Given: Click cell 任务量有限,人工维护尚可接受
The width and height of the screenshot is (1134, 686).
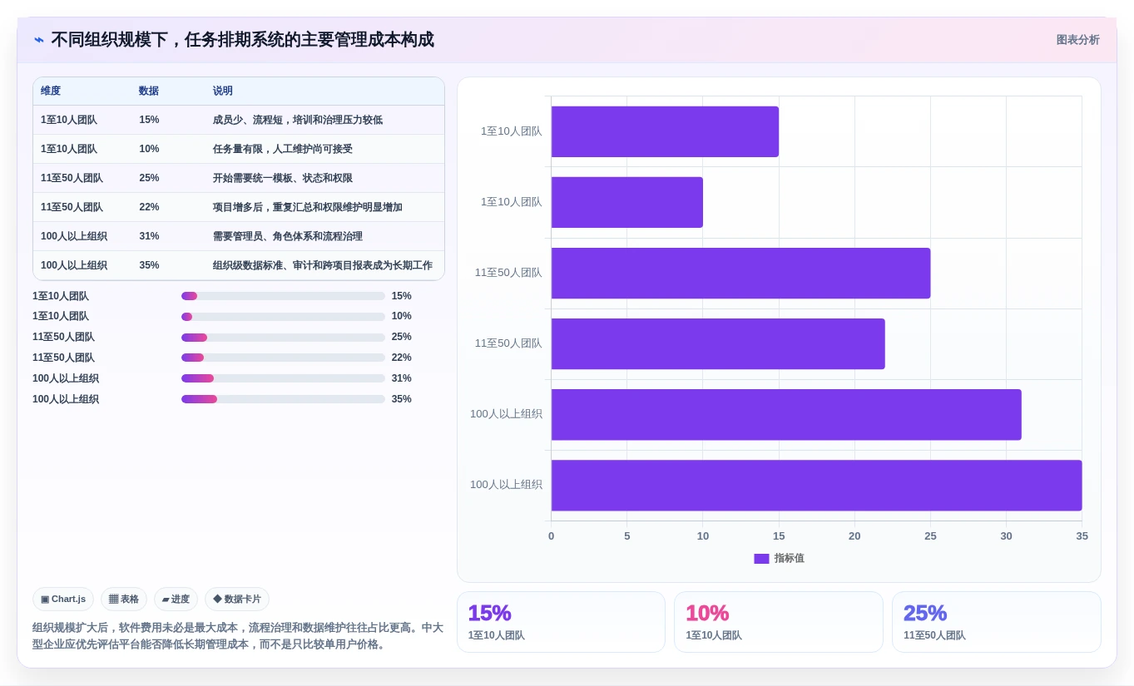Looking at the screenshot, I should (283, 149).
